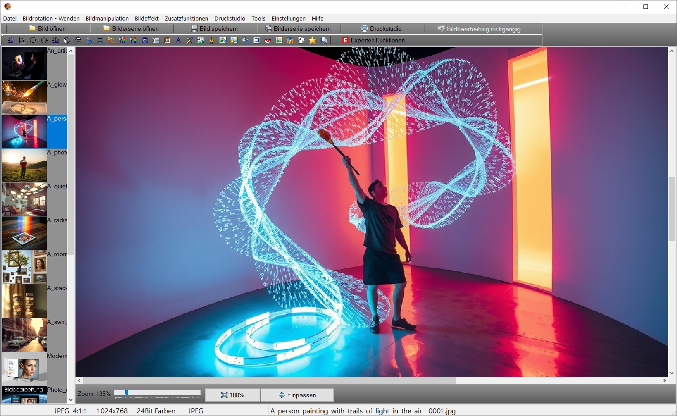The image size is (677, 416).
Task: Click the T-shirt icon
Action: pos(301,40)
